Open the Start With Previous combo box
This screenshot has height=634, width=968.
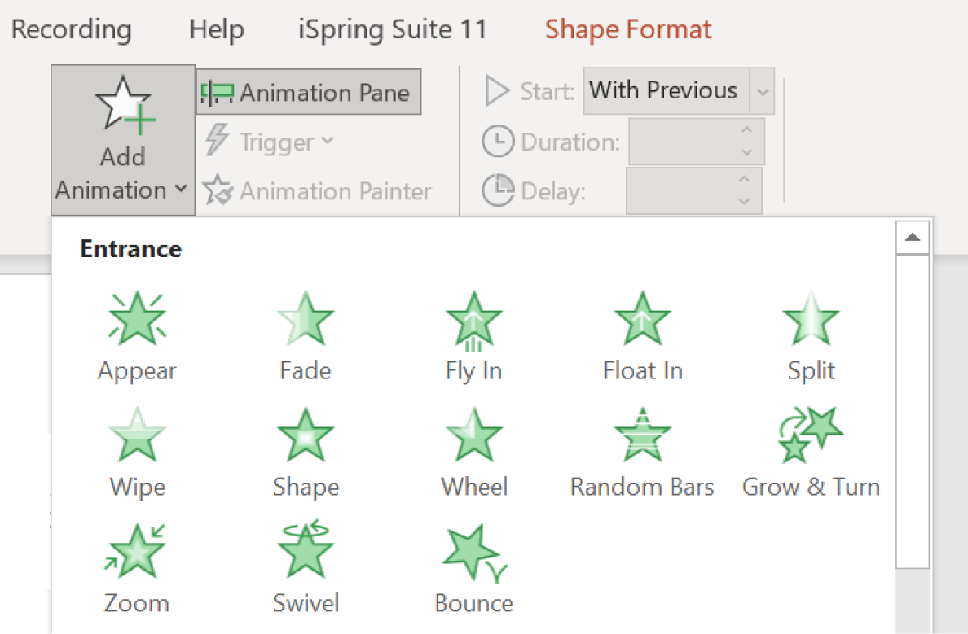679,90
